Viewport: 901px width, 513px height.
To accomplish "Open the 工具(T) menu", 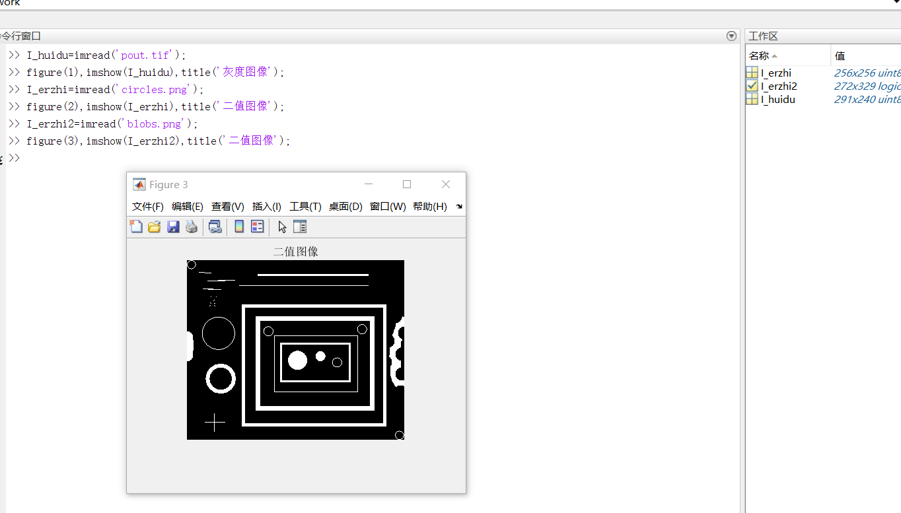I will [305, 206].
